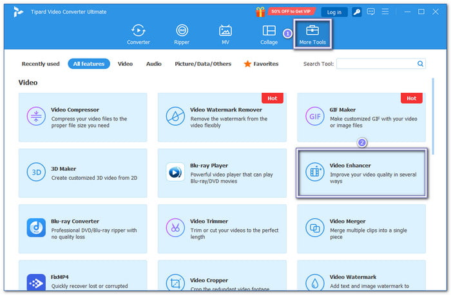Image resolution: width=451 pixels, height=295 pixels.
Task: Open the Video Enhancer tool
Action: pyautogui.click(x=361, y=173)
